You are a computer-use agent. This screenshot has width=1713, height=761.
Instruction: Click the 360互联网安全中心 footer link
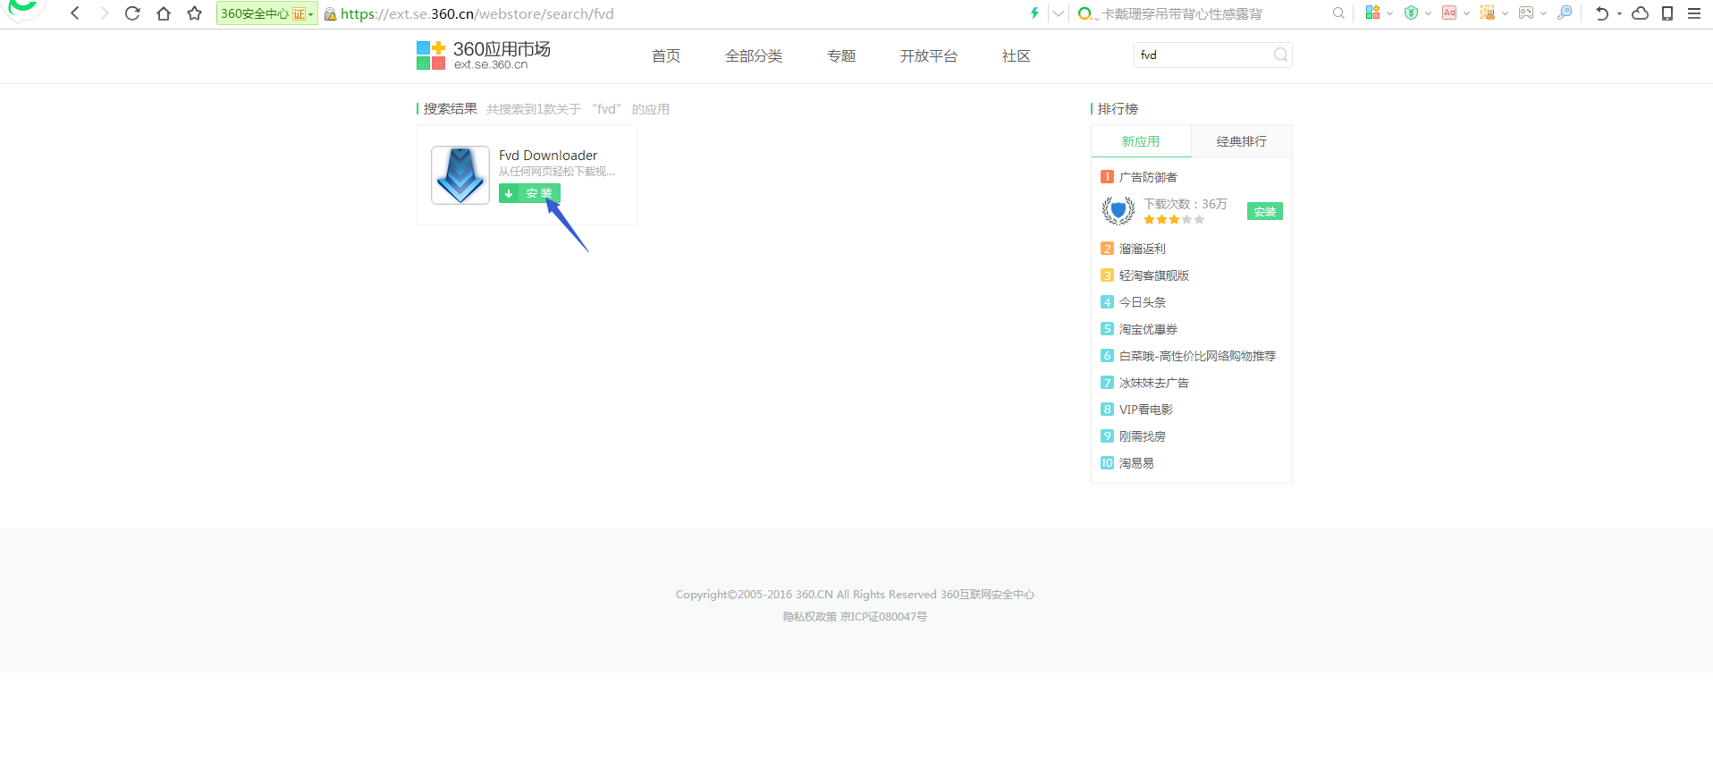[987, 594]
